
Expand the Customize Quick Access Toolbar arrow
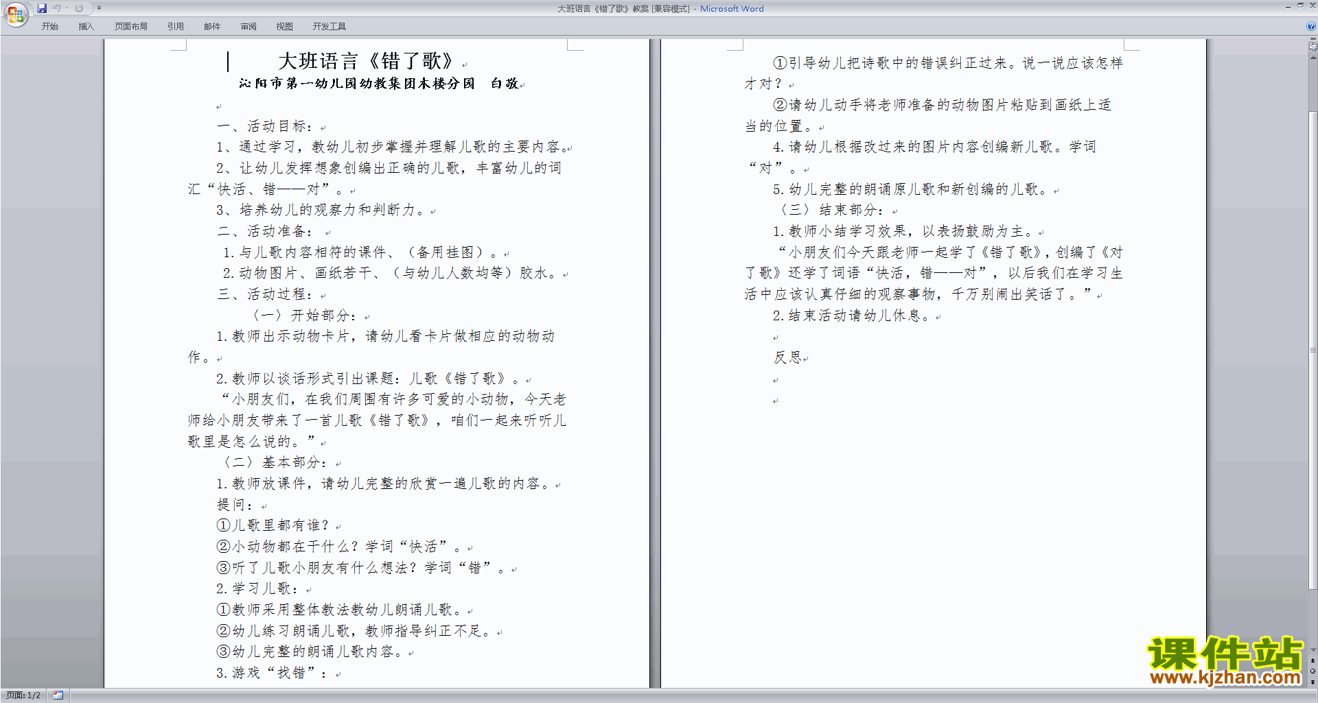tap(99, 8)
